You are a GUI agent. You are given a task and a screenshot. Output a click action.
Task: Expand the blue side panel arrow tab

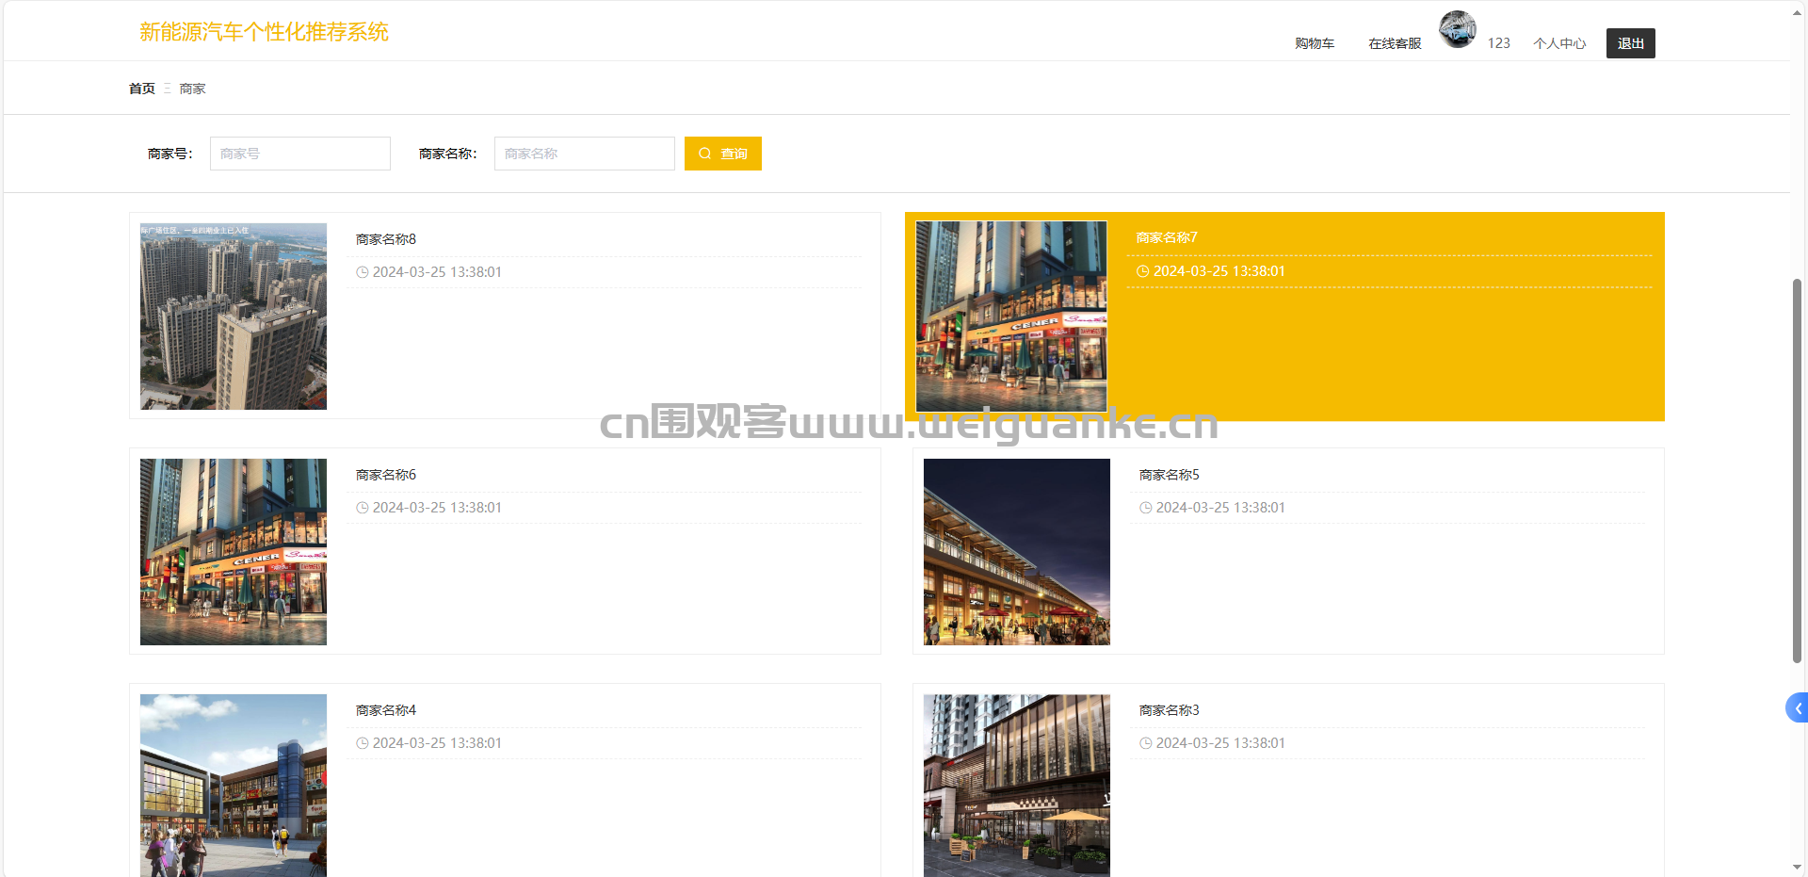point(1797,707)
